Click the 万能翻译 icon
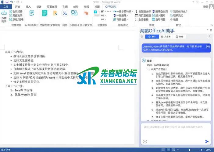214x152 pixels. pos(74,14)
